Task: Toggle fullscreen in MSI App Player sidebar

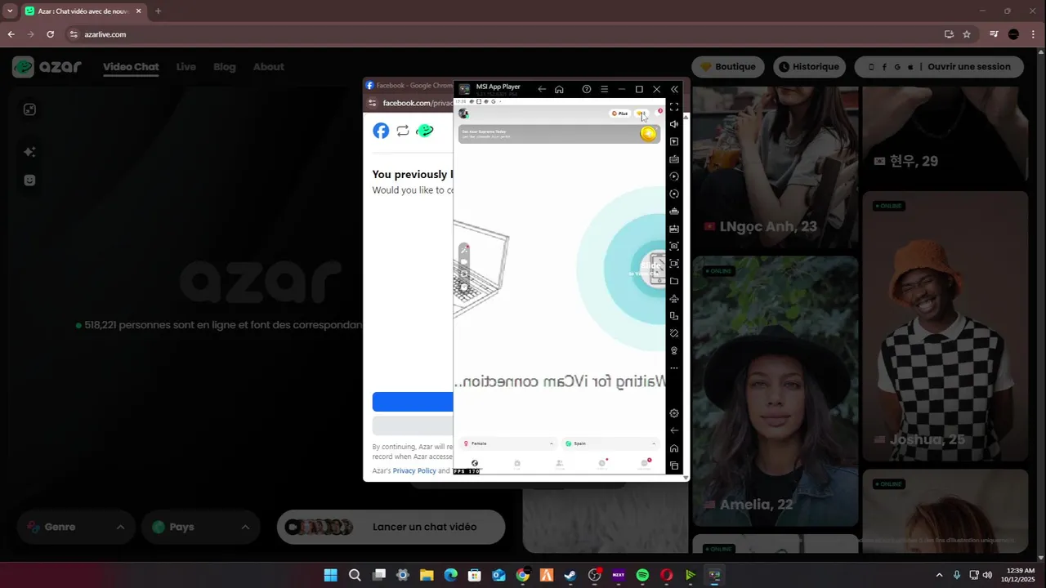Action: point(674,107)
